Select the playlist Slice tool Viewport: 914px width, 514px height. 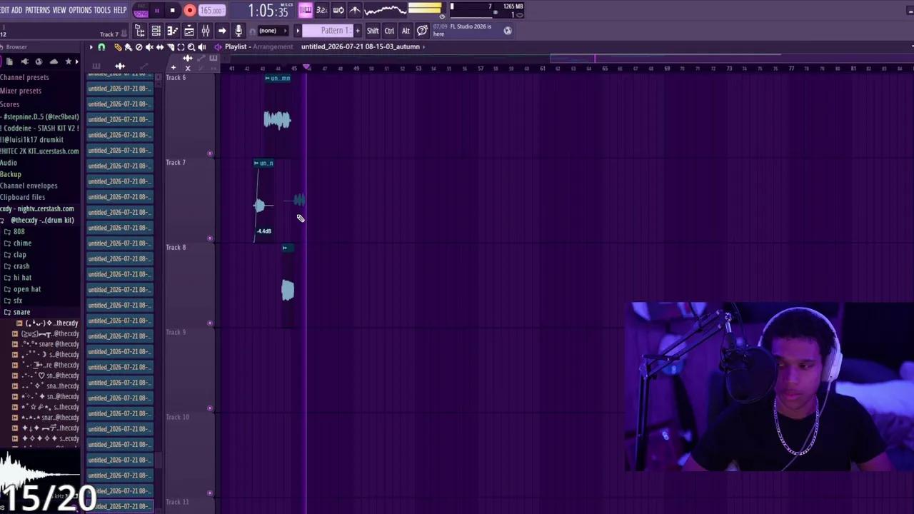[171, 47]
